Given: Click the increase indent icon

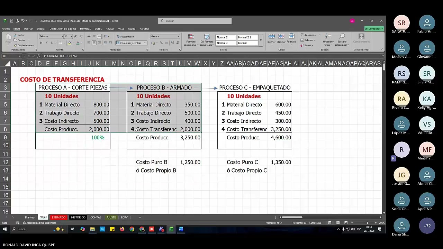Looking at the screenshot, I should pyautogui.click(x=110, y=43).
